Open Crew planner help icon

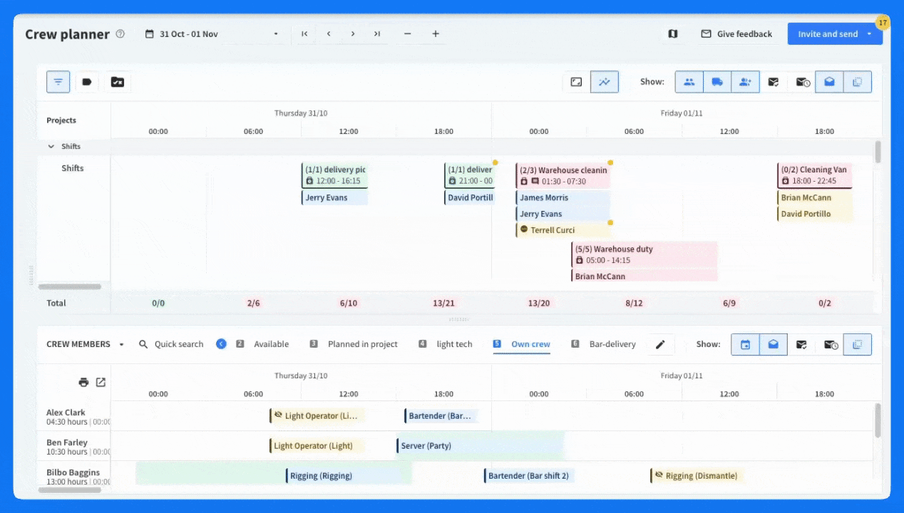point(120,33)
